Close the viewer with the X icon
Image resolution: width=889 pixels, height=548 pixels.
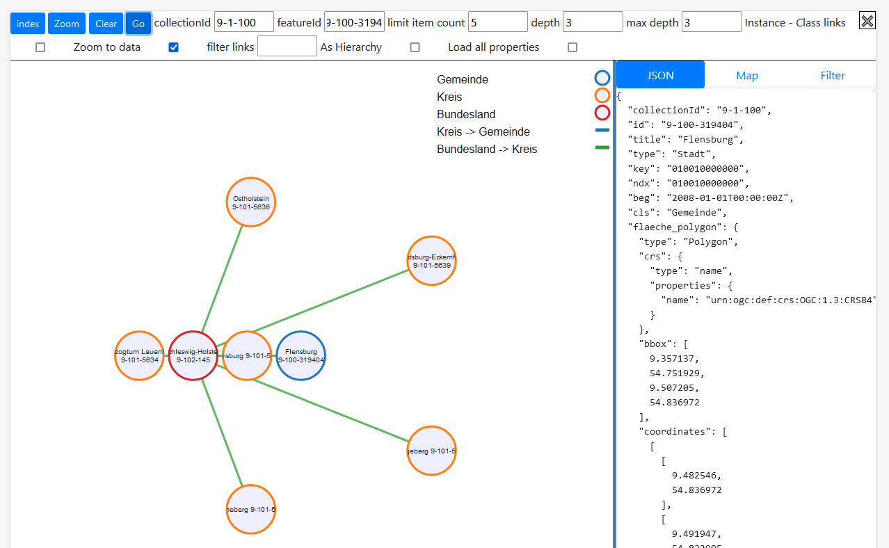(x=867, y=21)
